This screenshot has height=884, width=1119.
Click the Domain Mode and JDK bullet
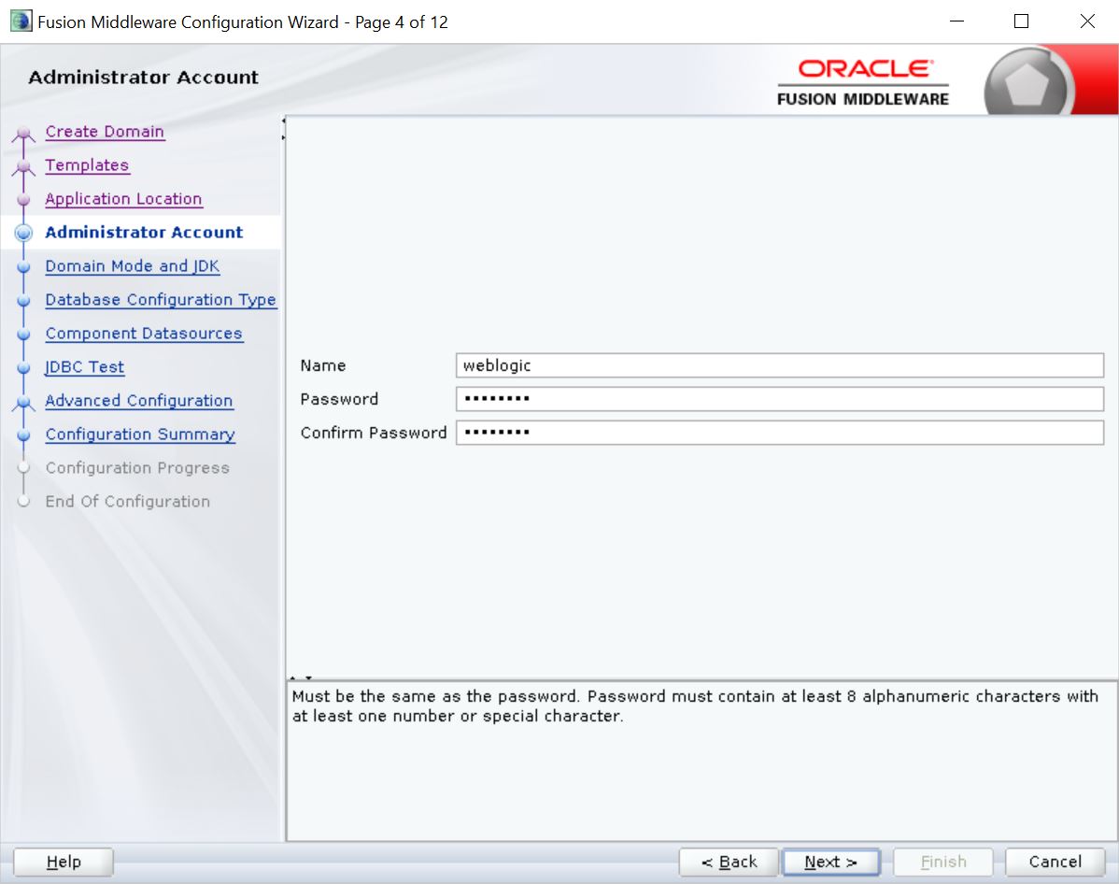23,267
